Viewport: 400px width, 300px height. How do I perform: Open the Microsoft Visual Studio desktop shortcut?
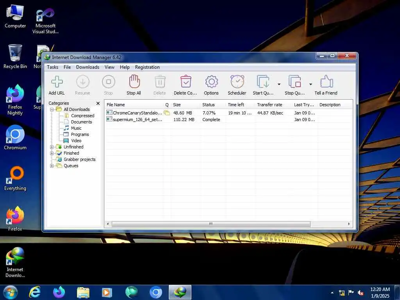(x=45, y=21)
